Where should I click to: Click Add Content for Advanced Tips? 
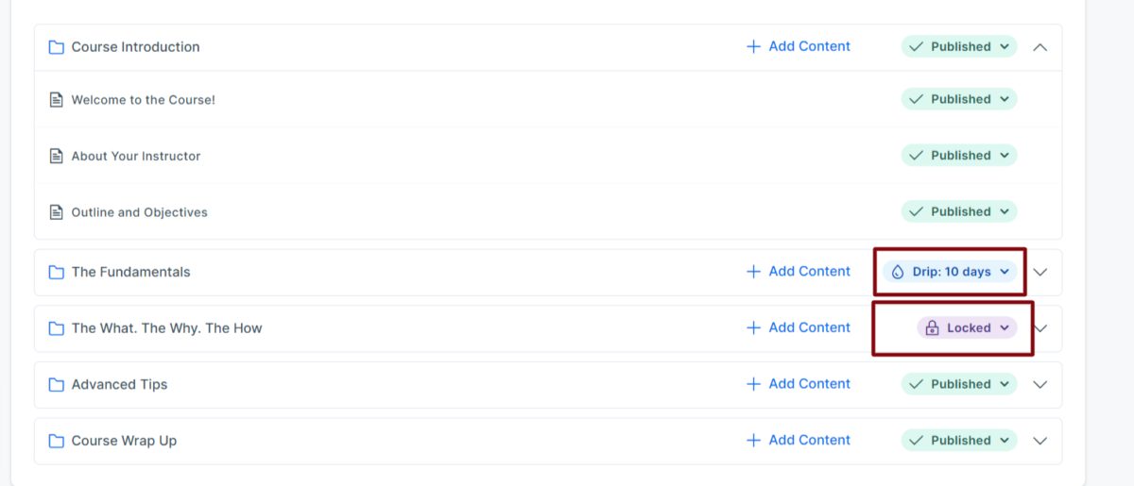tap(799, 383)
